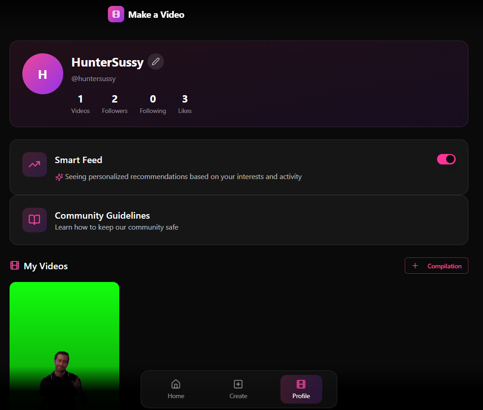Click 'Learn how to keep our community safe'
483x410 pixels.
[117, 227]
